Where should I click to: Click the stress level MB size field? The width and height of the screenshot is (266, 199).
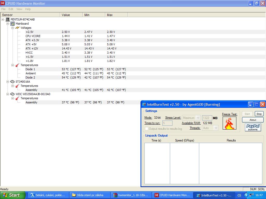[x=207, y=118]
